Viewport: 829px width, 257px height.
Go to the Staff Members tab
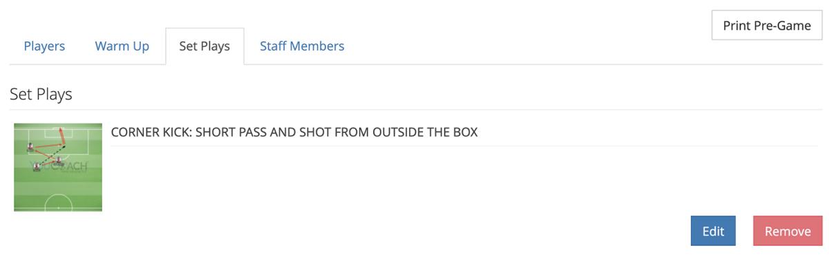(302, 46)
